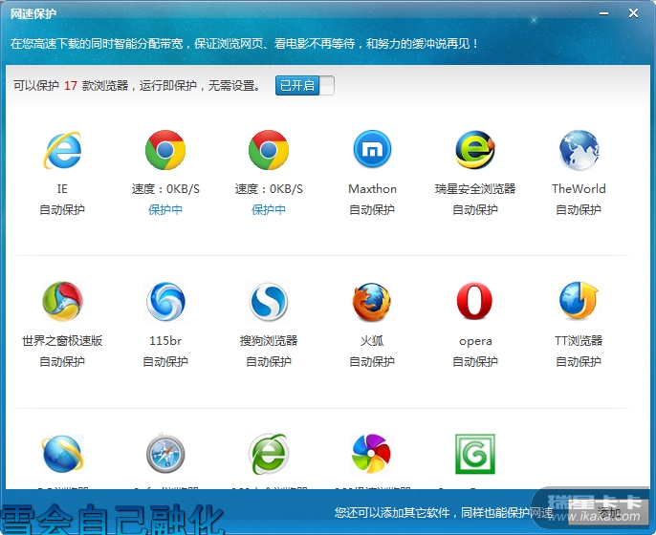Select the TT浏览器 icon

[579, 301]
